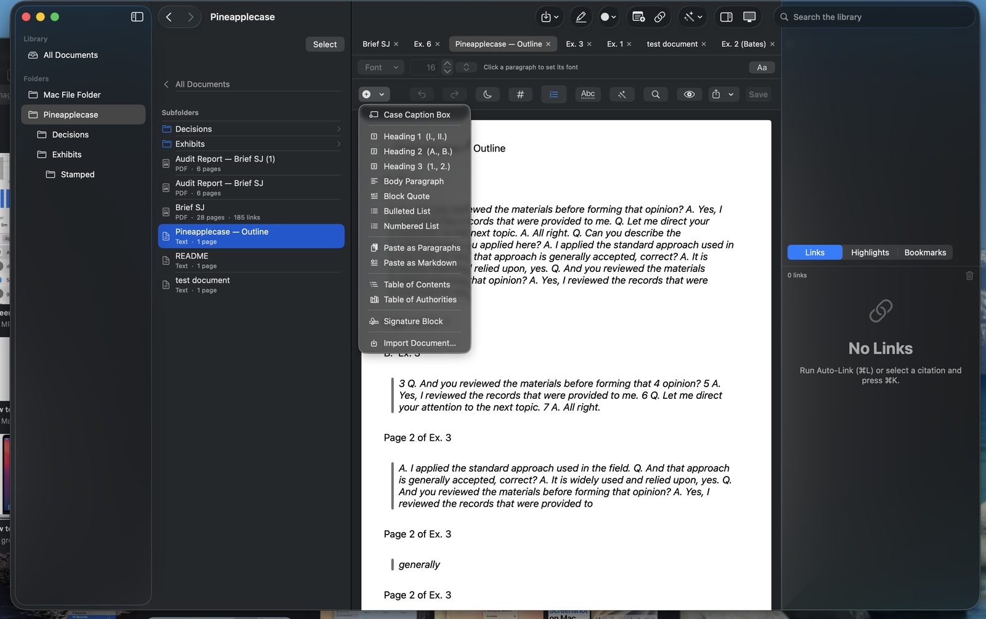This screenshot has width=986, height=619.
Task: Click the insert plus dropdown button
Action: 374,94
